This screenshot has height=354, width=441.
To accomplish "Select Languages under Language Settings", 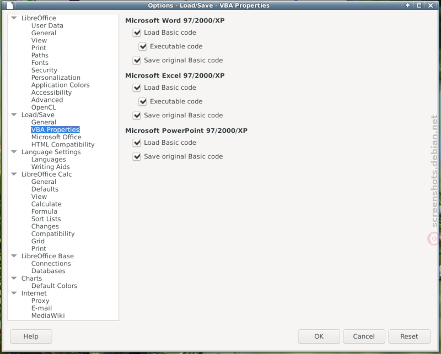I will (49, 159).
